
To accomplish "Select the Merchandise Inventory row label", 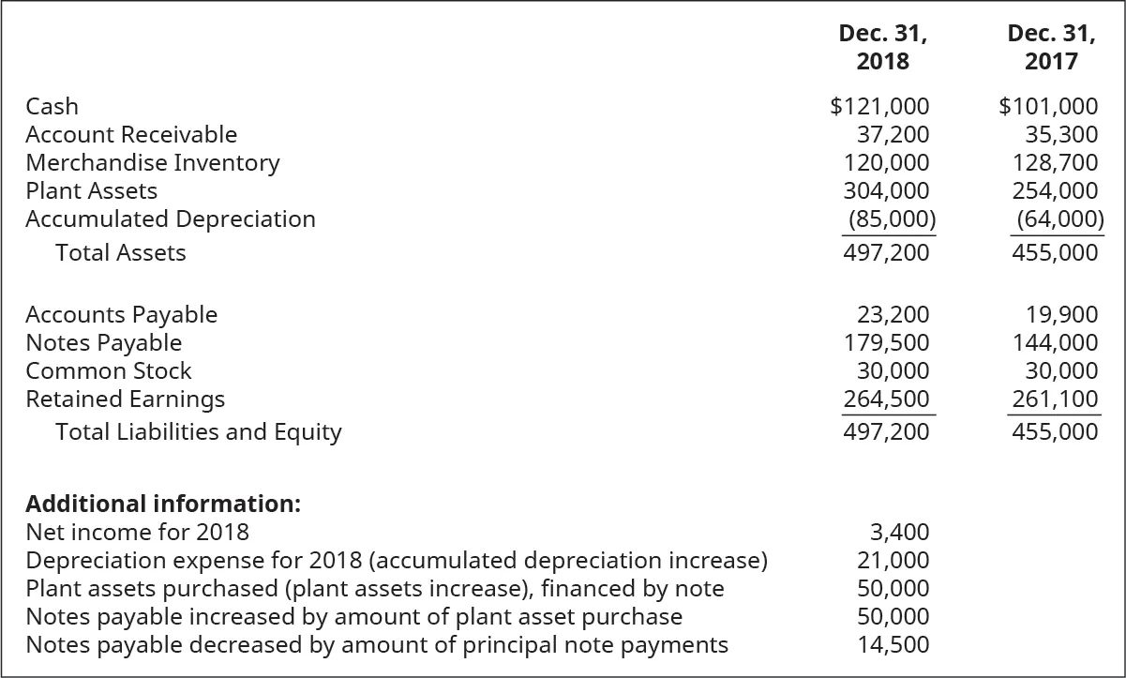I will click(x=153, y=163).
